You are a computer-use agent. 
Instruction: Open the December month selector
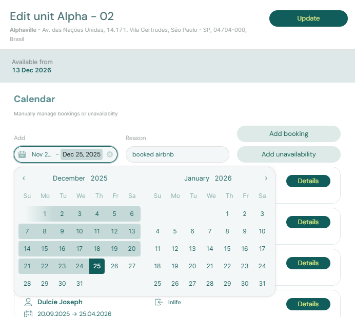[69, 179]
